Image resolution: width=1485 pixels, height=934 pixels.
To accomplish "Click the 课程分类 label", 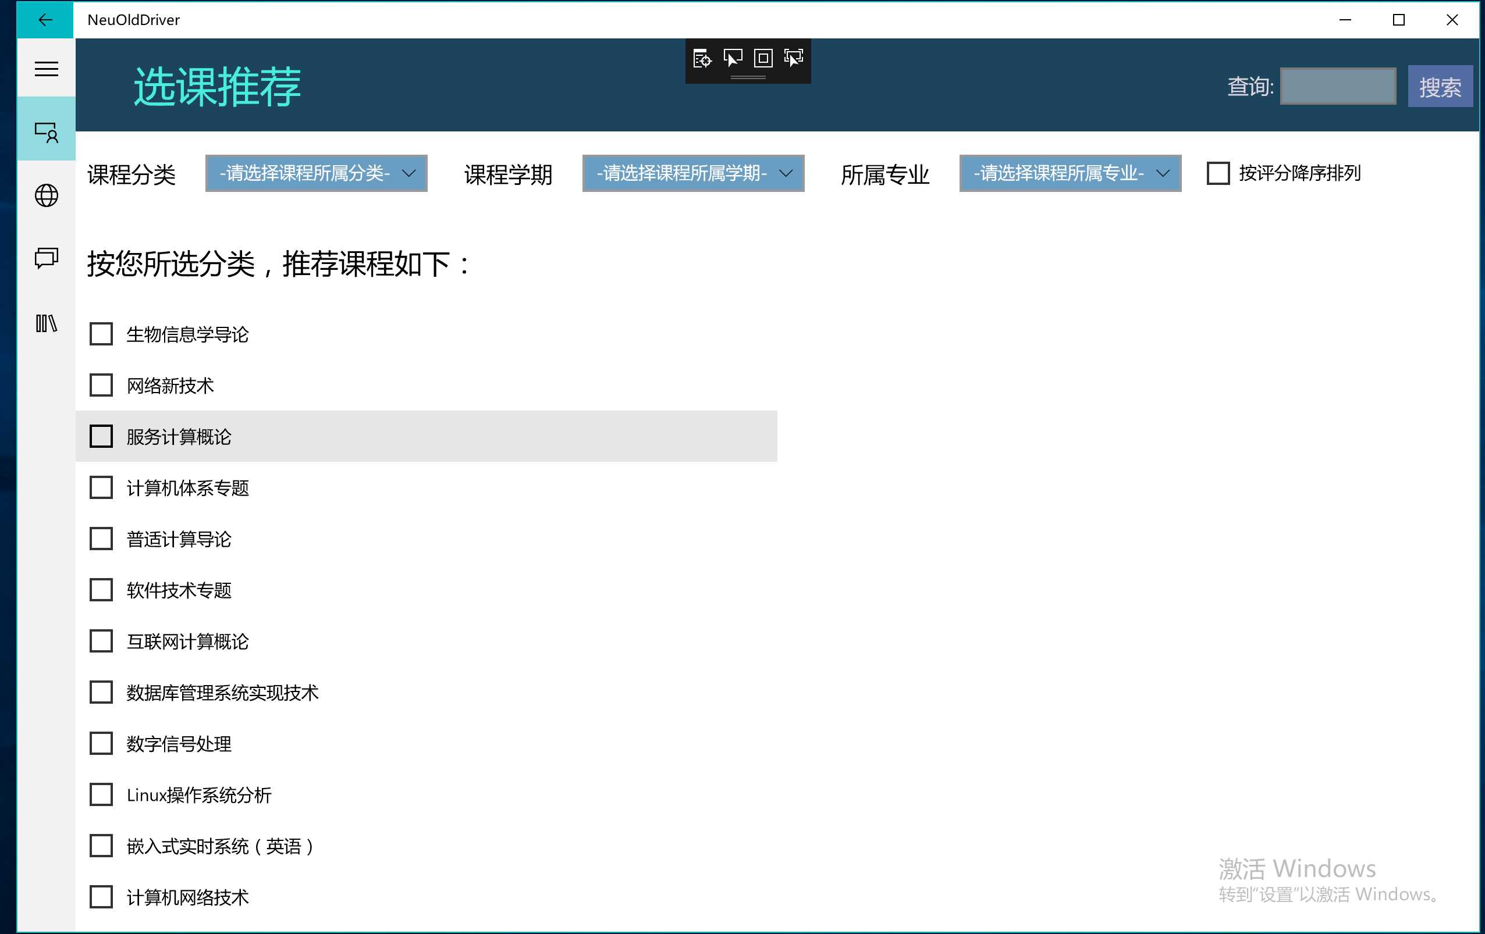I will (x=132, y=174).
